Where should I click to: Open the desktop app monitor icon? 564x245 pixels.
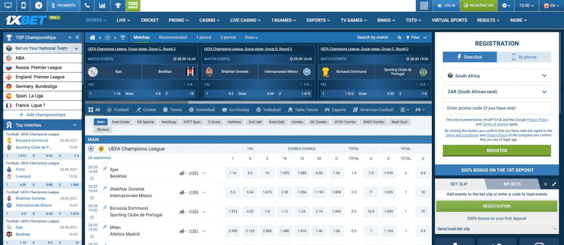click(8, 6)
